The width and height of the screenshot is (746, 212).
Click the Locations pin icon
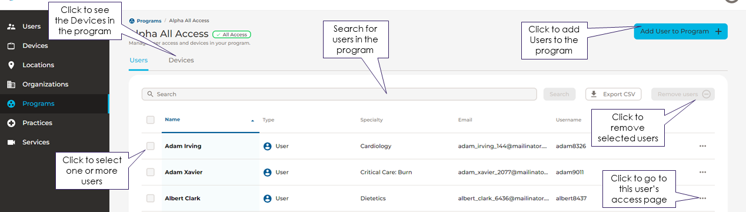pos(11,65)
